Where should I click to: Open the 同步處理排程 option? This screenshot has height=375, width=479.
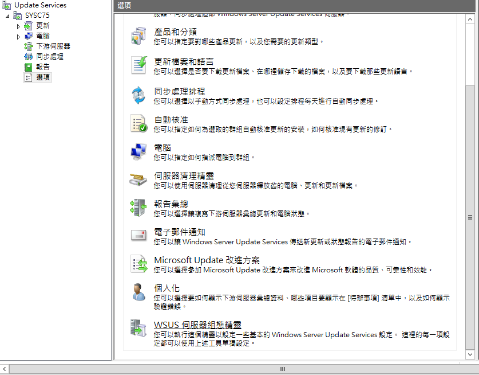(179, 92)
